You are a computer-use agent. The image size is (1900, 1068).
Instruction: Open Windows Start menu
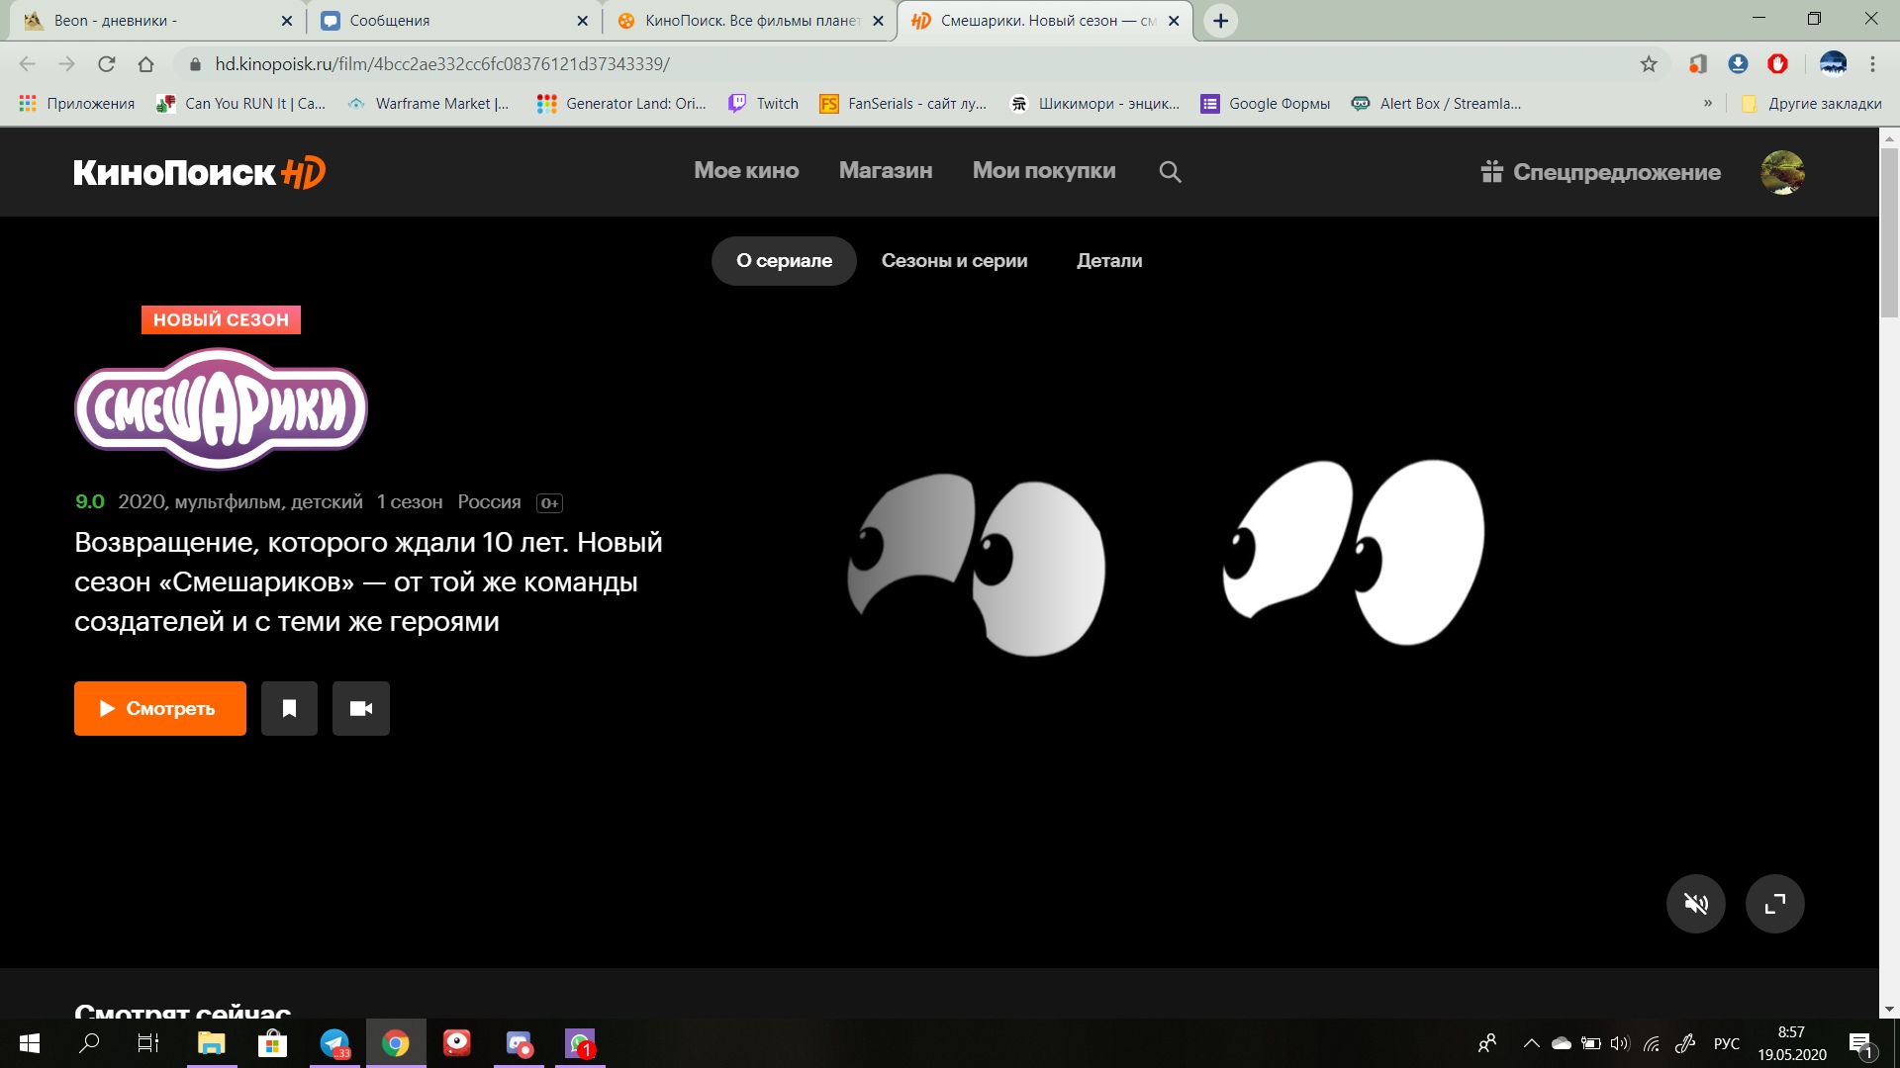pyautogui.click(x=30, y=1043)
